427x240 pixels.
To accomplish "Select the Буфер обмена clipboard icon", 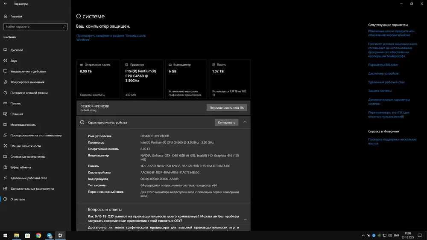I will coord(5,167).
